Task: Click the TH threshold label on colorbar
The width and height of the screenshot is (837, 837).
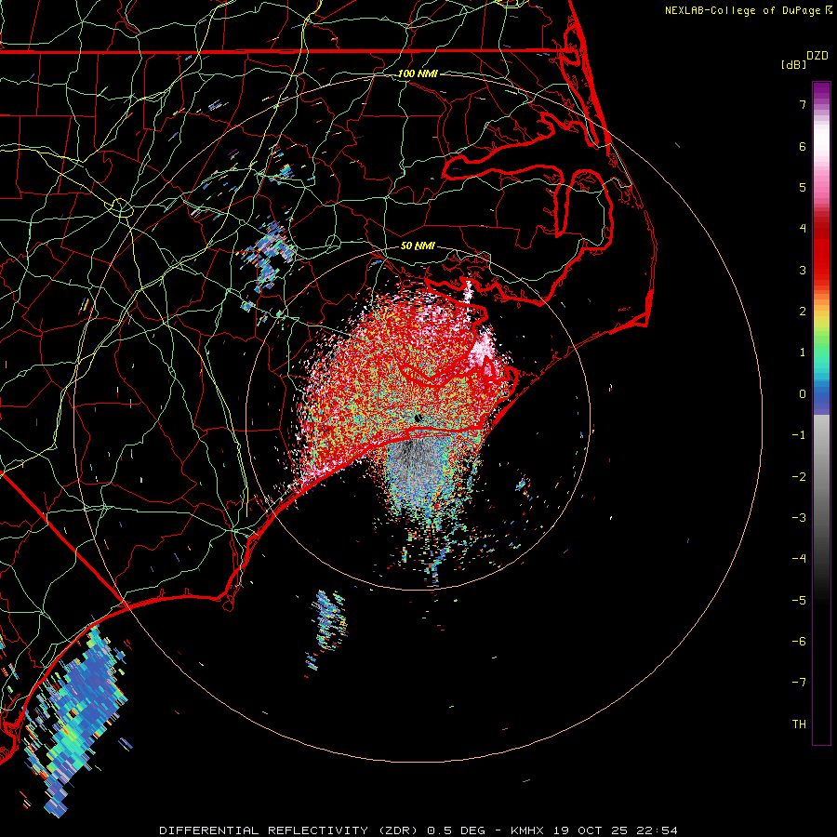Action: click(x=799, y=724)
